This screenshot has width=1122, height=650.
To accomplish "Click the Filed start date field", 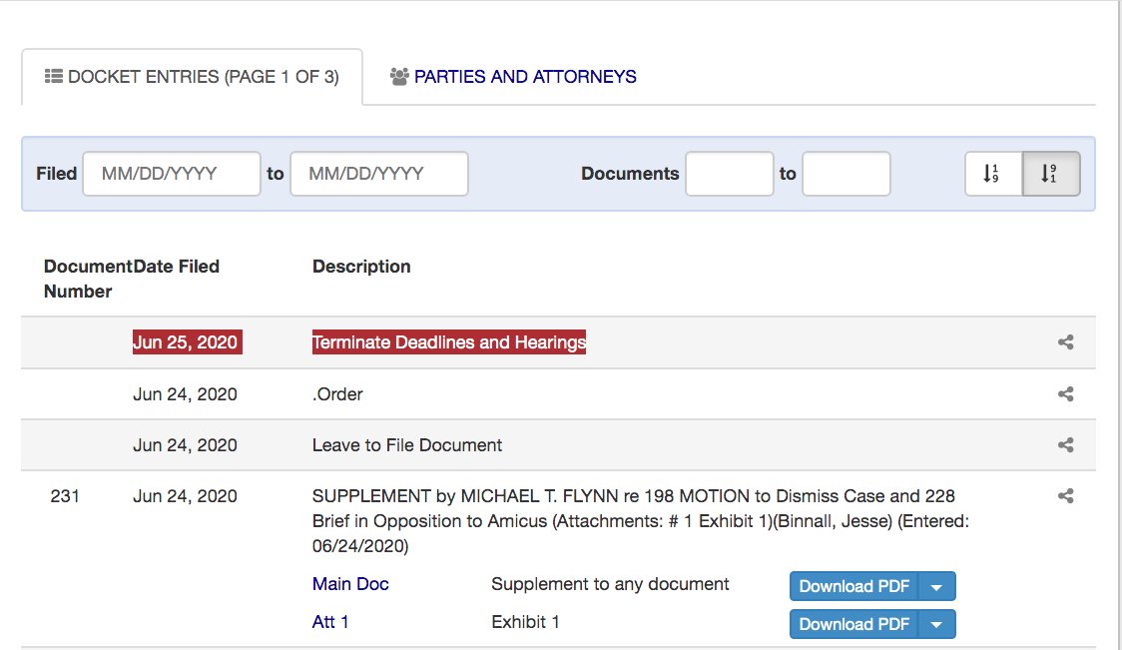I will coord(172,174).
